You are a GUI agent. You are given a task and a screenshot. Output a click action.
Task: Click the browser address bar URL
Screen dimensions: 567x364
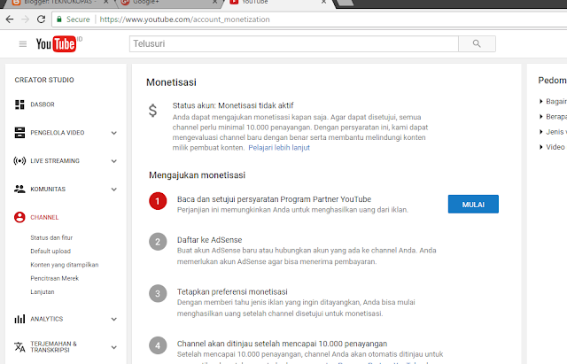184,19
